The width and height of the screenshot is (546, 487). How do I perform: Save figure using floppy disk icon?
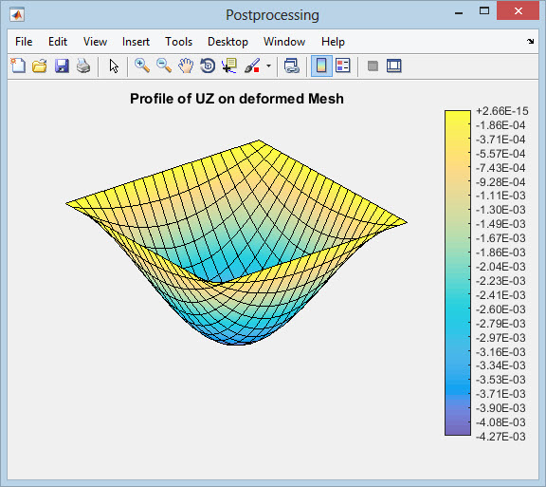click(x=62, y=66)
